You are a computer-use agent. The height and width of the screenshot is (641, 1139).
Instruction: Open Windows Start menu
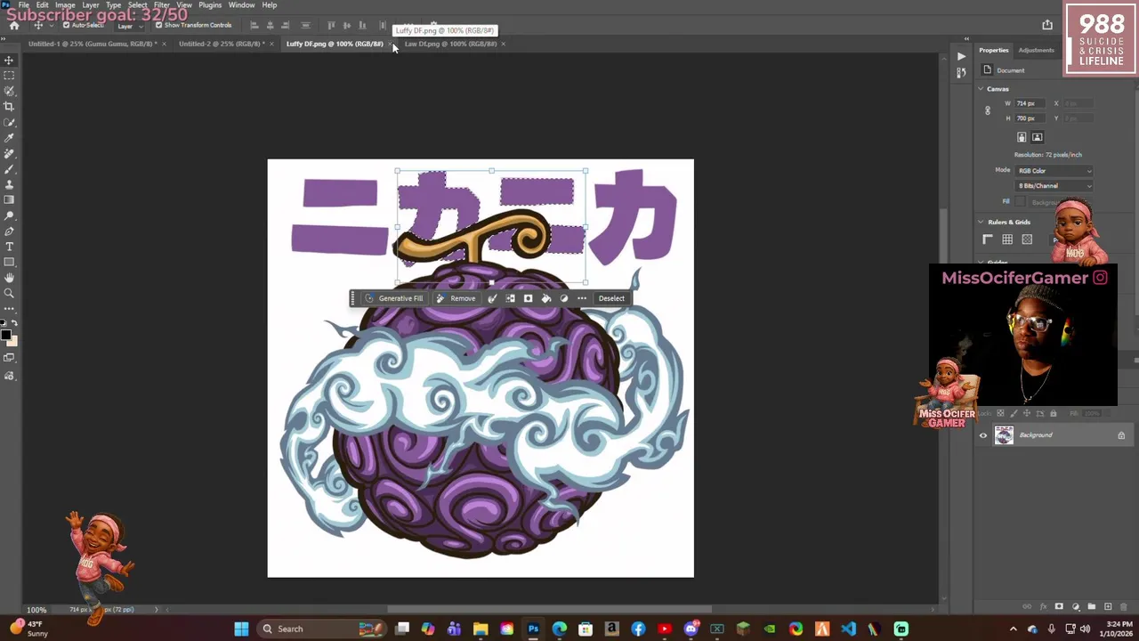(241, 629)
